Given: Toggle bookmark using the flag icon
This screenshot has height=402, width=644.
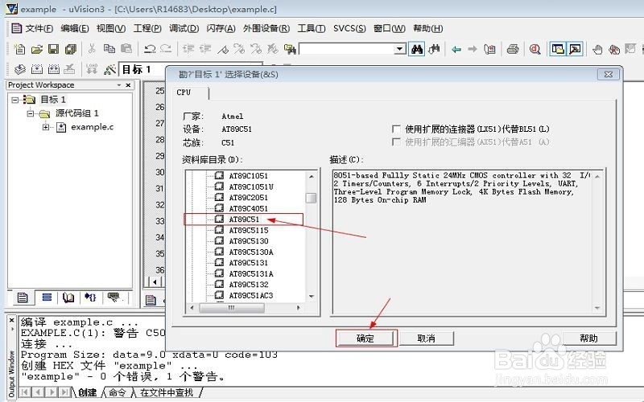Looking at the screenshot, I should pos(223,49).
